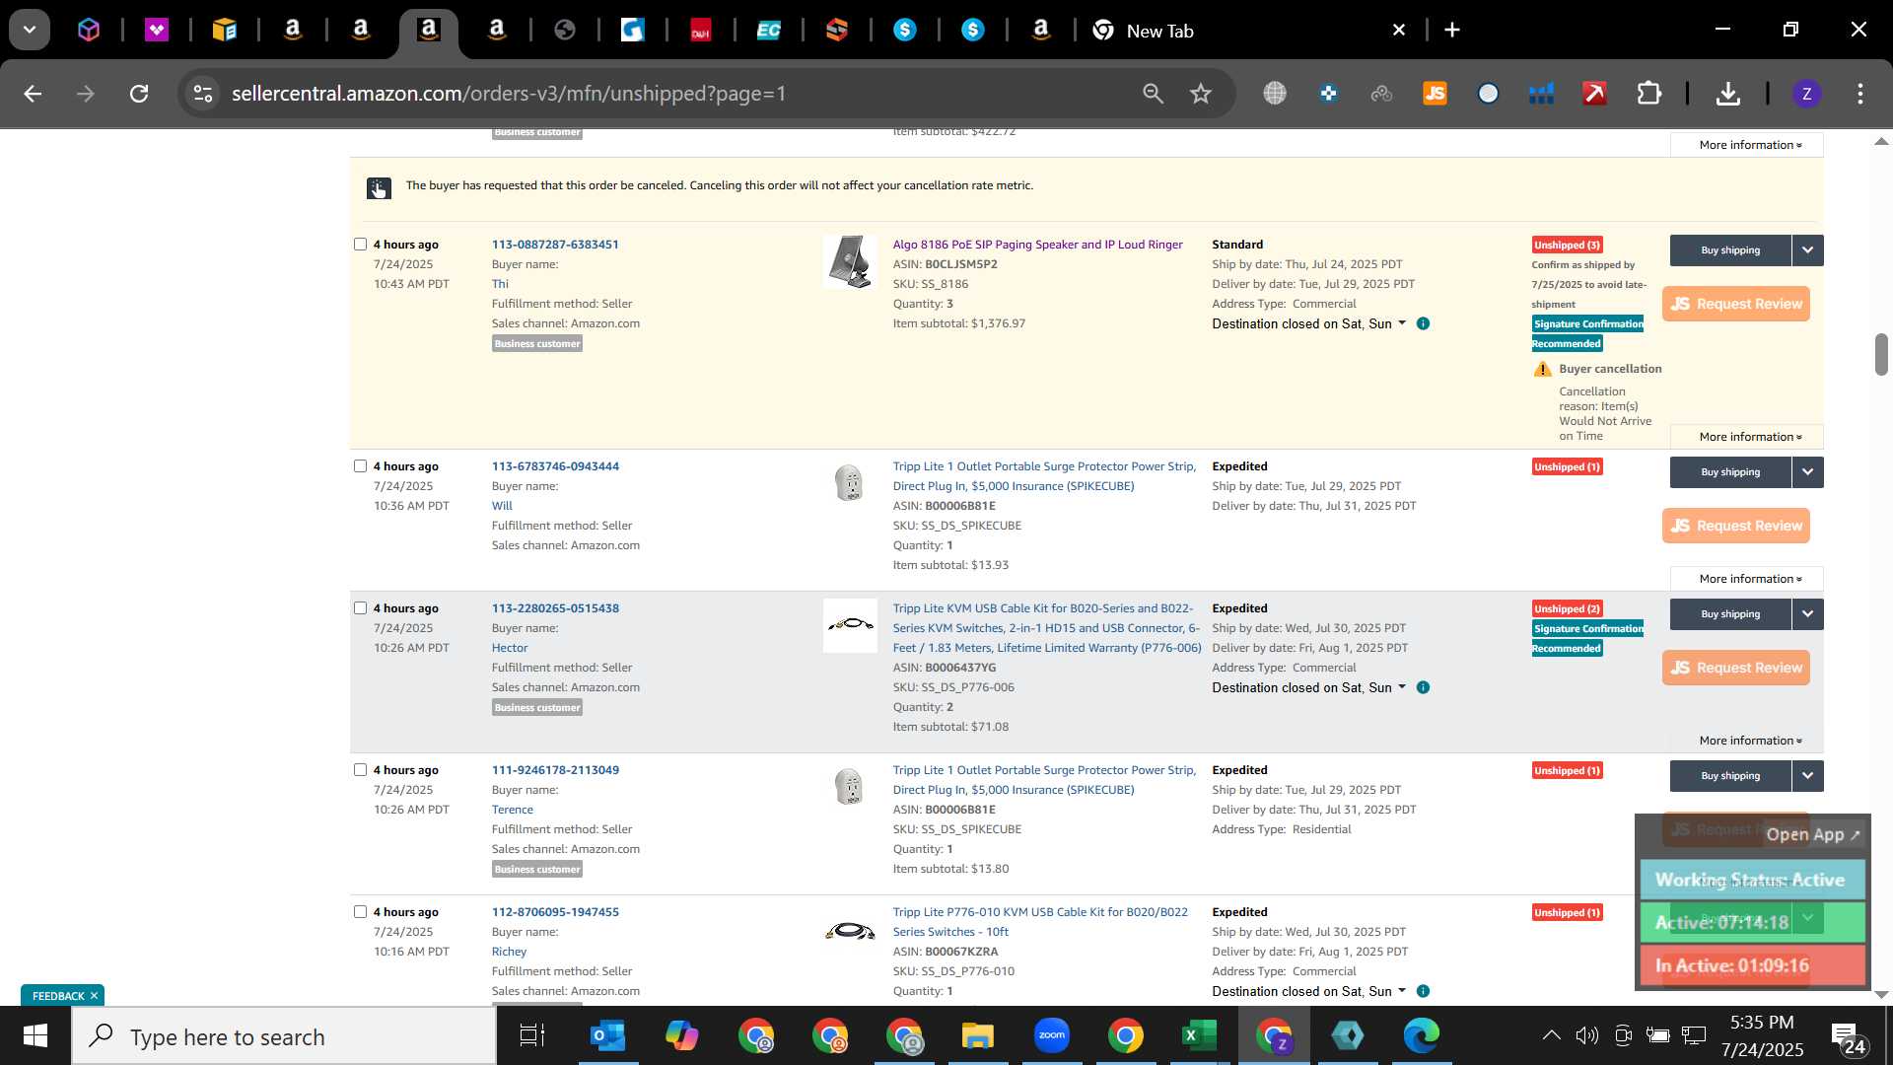Open a new browser tab with plus

coord(1452,30)
